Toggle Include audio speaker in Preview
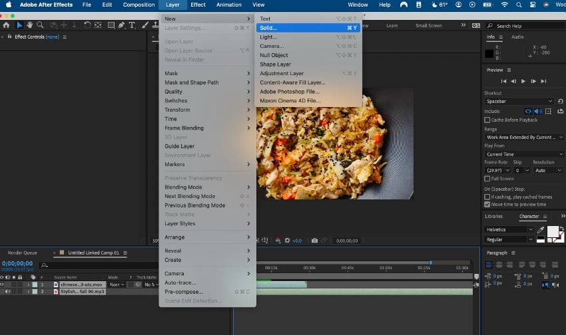 pos(538,111)
